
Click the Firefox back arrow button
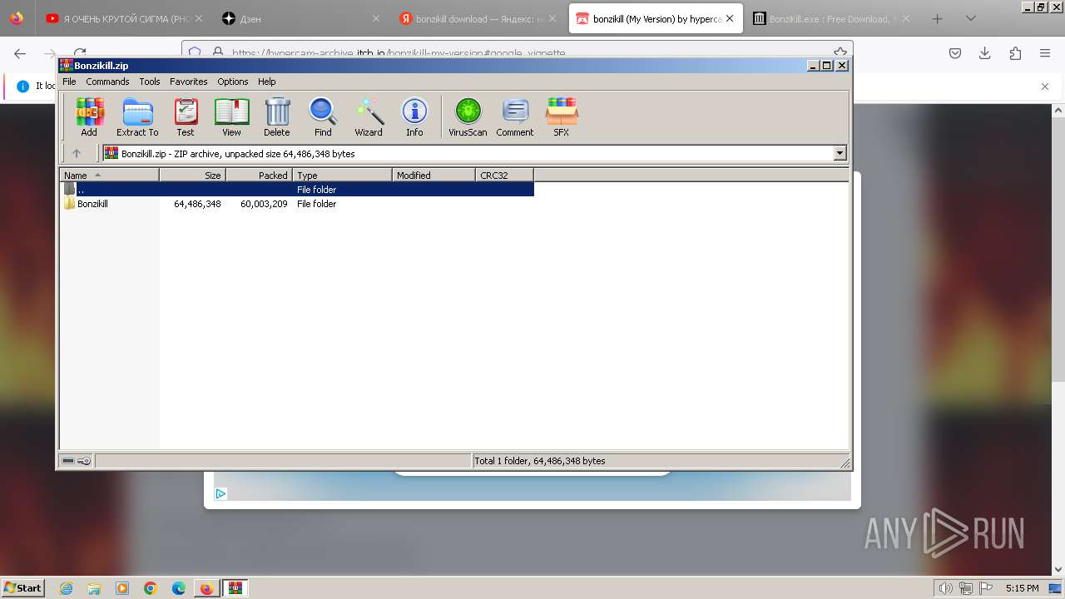point(20,53)
